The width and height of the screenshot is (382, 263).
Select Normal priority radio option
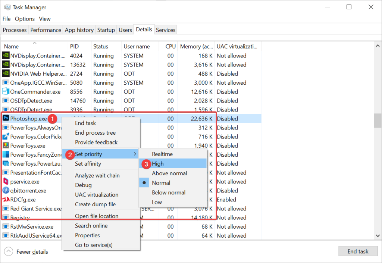point(161,183)
